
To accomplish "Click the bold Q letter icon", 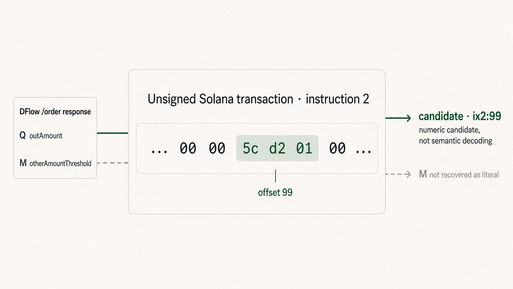I will [x=22, y=135].
